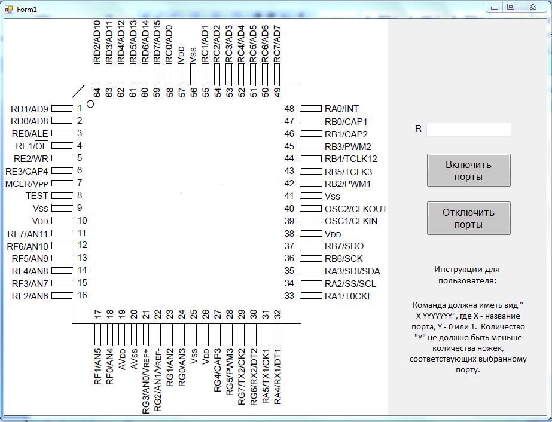This screenshot has height=422, width=552.
Task: Click the RF7/AN11 pin label
Action: coord(28,234)
